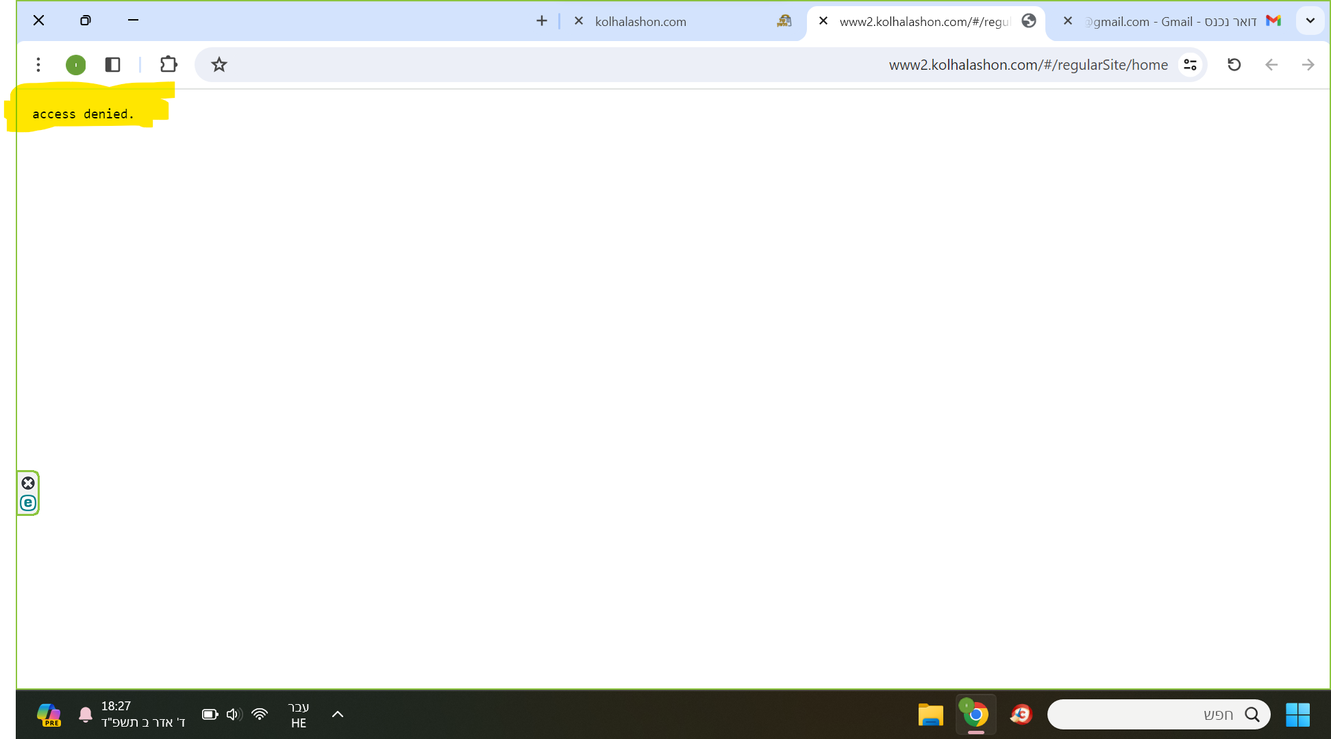Click the ESET 'e' icon on page edge
Viewport: 1331px width, 739px height.
28,503
